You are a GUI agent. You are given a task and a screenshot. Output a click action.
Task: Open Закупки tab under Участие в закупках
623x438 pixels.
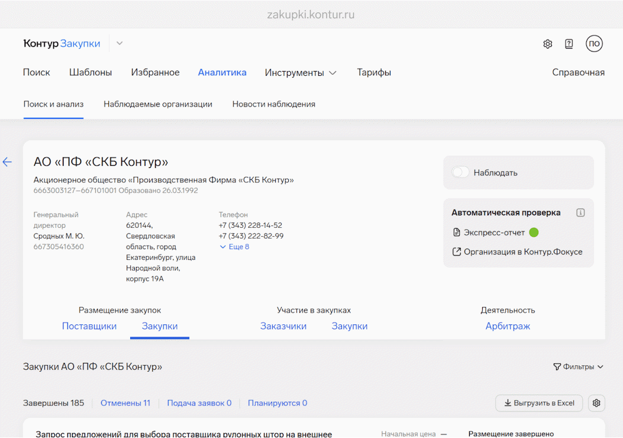pos(350,326)
